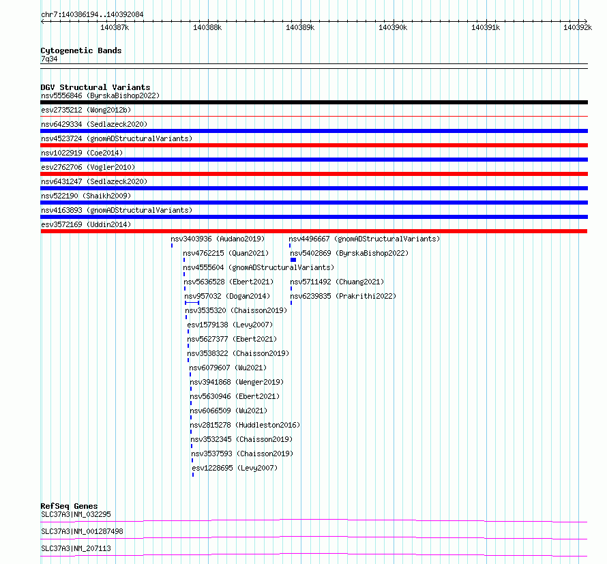This screenshot has height=564, width=607.
Task: Click the esv3572169 (Uddin2014) label
Action: click(x=86, y=224)
